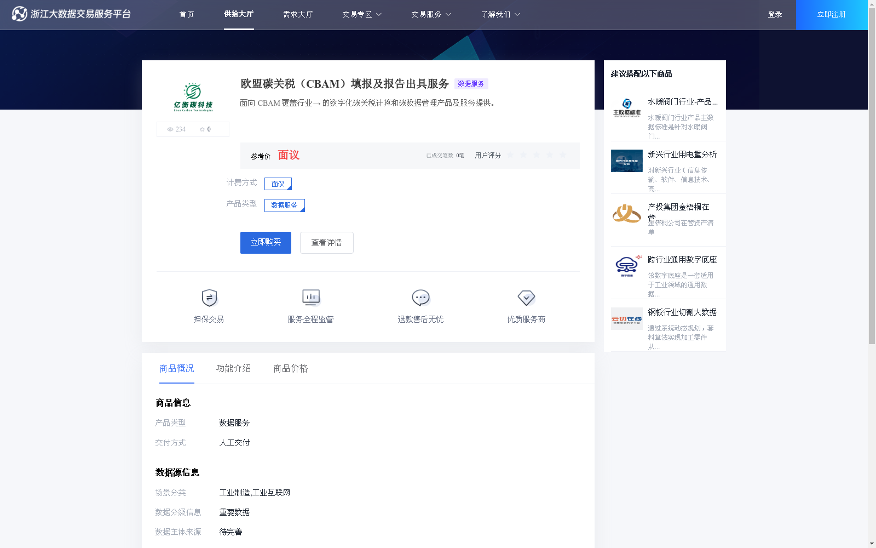
Task: Open the 产投集团金梧桐在管 recommended title
Action: click(679, 212)
